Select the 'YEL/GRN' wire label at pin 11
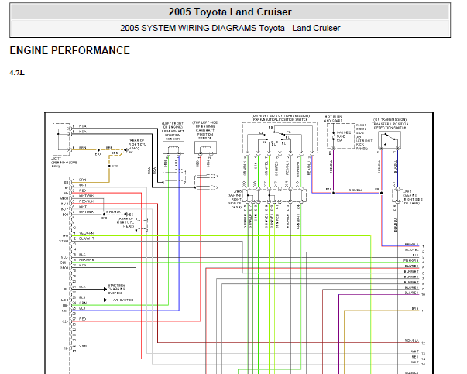Image resolution: width=467 pixels, height=374 pixels. [87, 233]
